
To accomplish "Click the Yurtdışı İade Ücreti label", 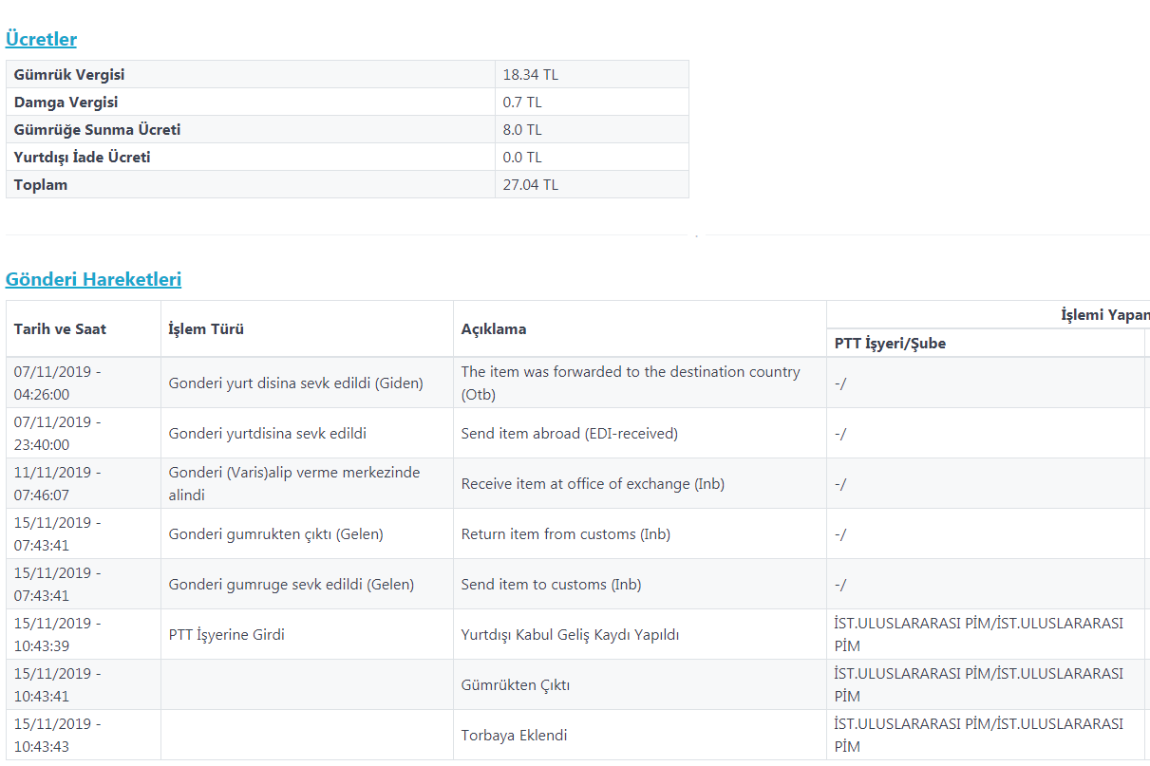I will [x=83, y=157].
